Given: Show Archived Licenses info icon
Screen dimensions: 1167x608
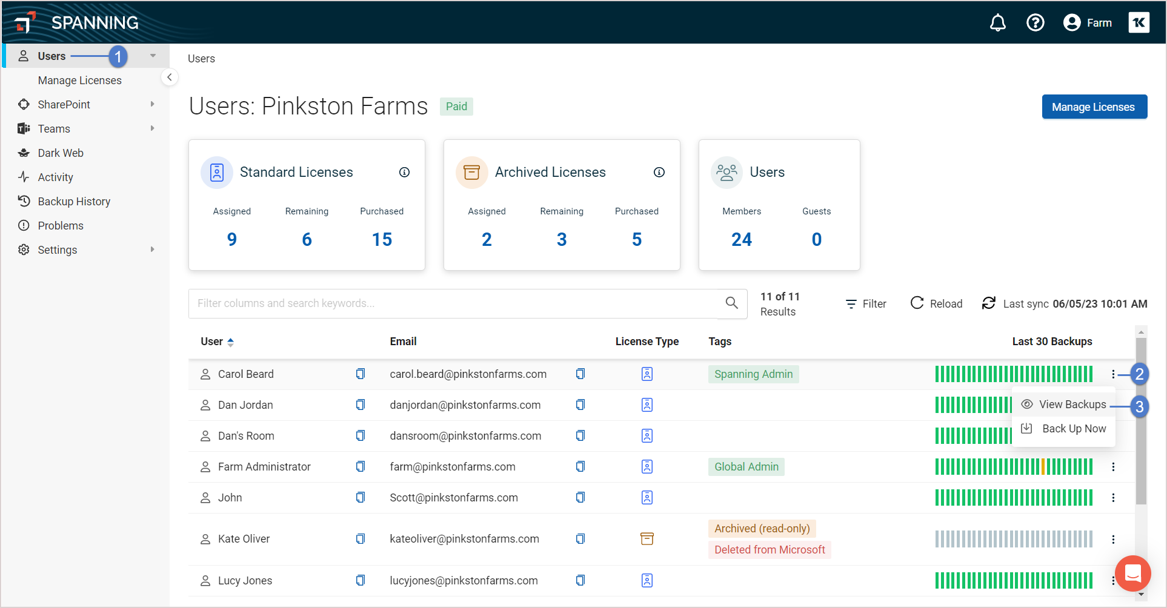Looking at the screenshot, I should 659,173.
